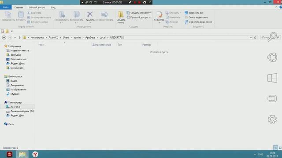Viewport: 282px width, 158px height.
Task: Click the Переименовать (Rename) icon
Action: coord(104,14)
